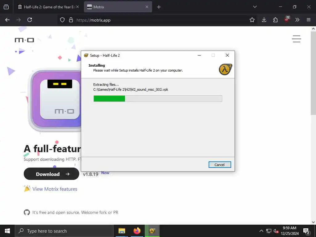Image resolution: width=316 pixels, height=237 pixels.
Task: Open network status tray icon
Action: click(269, 231)
